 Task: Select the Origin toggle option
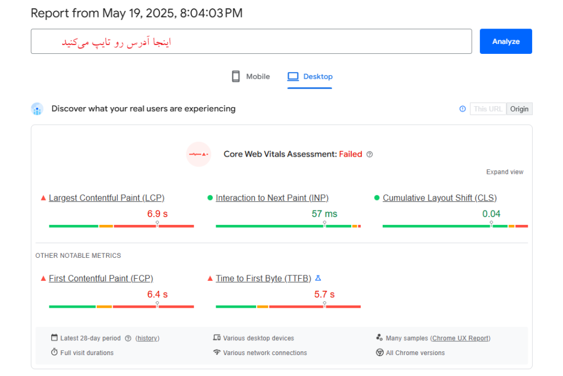click(519, 109)
